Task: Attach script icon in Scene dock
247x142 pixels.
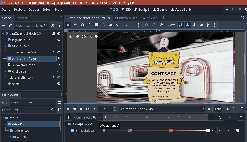Action: 53,25
